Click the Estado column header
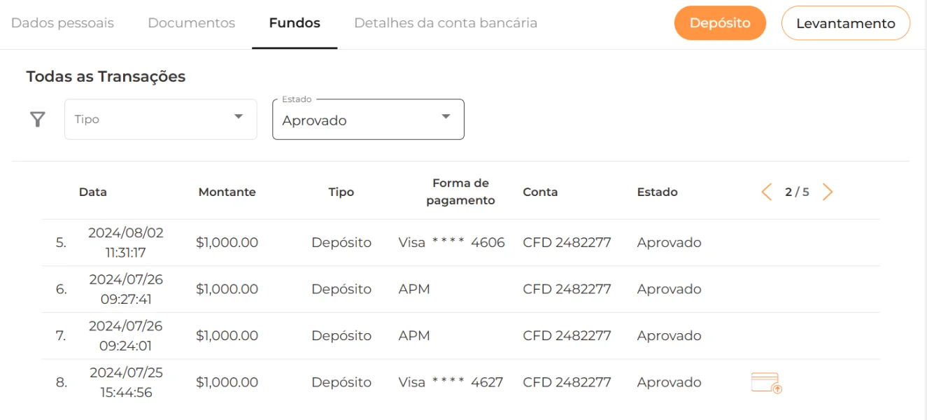Screen dimensions: 927x420 [x=657, y=192]
